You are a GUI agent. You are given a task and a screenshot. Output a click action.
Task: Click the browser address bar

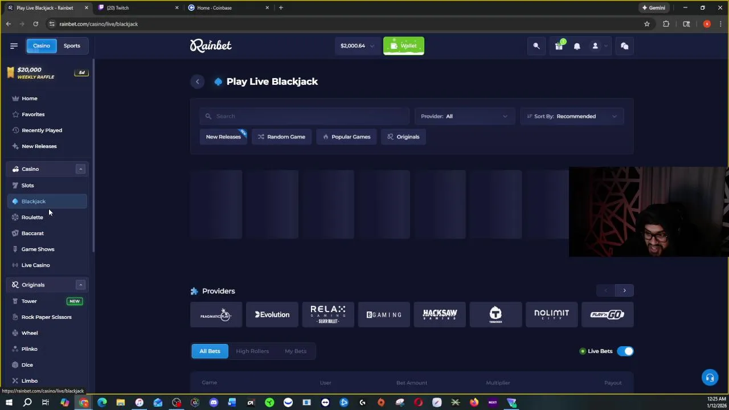click(x=342, y=24)
